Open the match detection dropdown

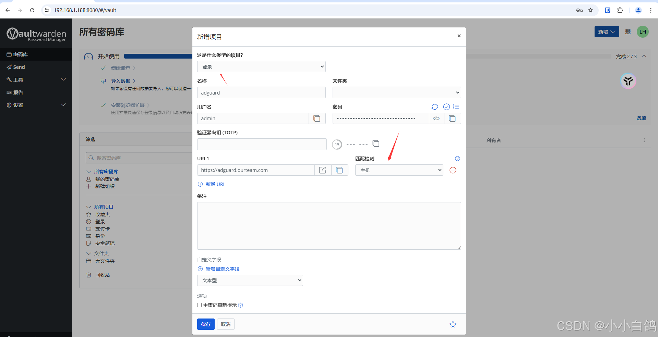(x=399, y=170)
